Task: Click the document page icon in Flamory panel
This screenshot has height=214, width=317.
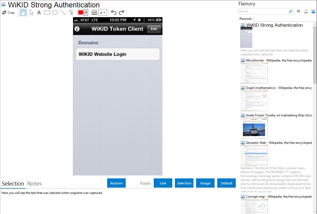Action: tap(306, 11)
